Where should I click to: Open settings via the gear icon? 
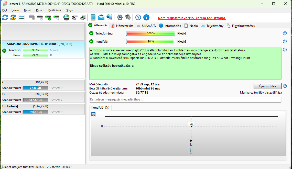[x=120, y=17]
